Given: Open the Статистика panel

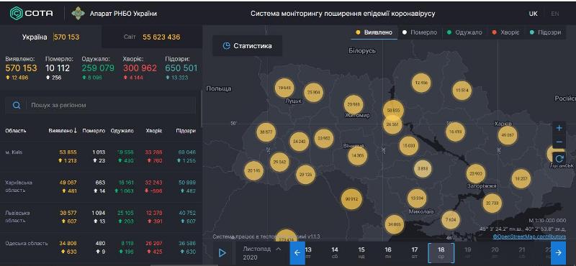Looking at the screenshot, I should coord(248,46).
